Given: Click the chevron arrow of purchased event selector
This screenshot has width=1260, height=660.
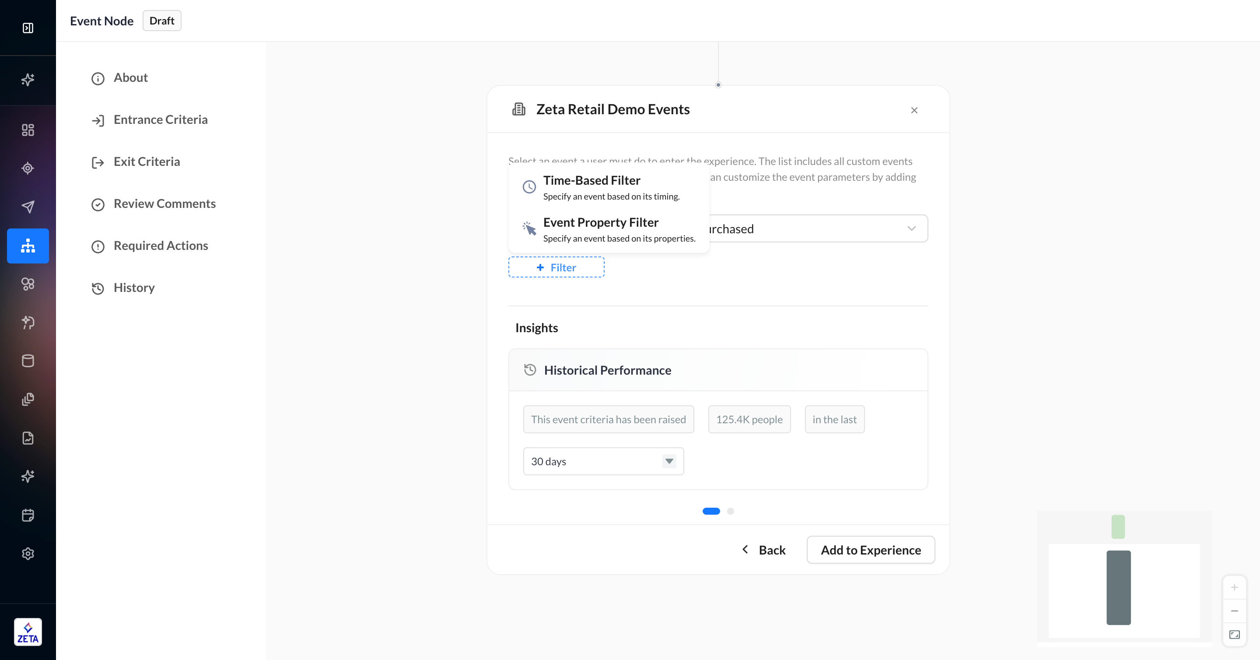Looking at the screenshot, I should point(912,228).
